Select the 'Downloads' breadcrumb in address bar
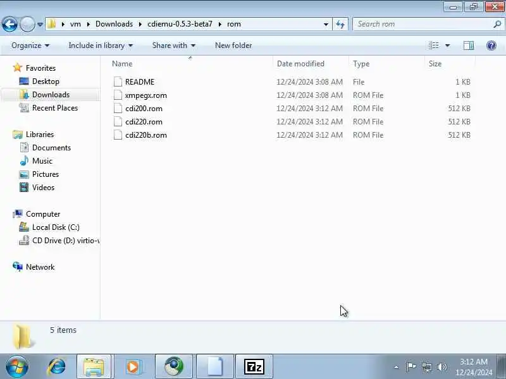The height and width of the screenshot is (379, 506). 114,24
